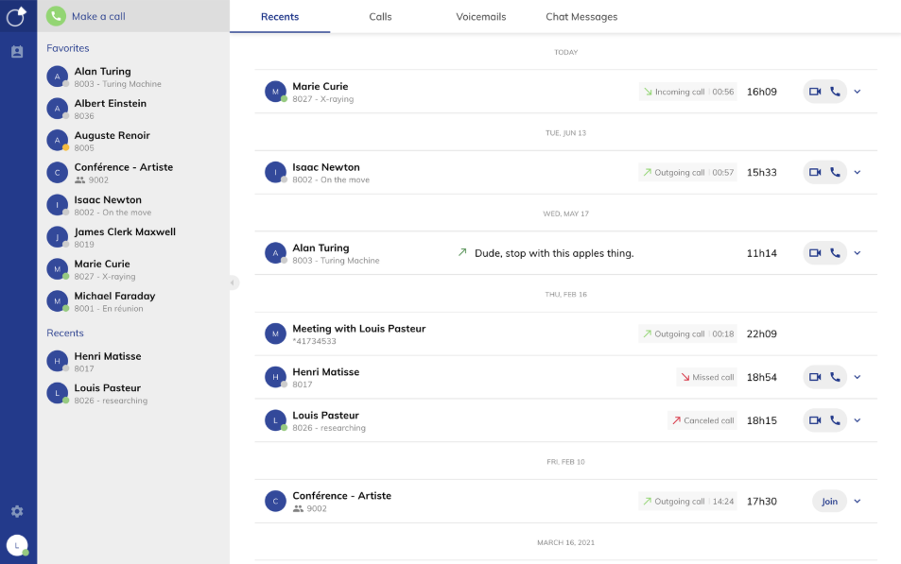Collapse the contacts sidebar panel
Viewport: 901px width, 564px height.
pos(233,282)
